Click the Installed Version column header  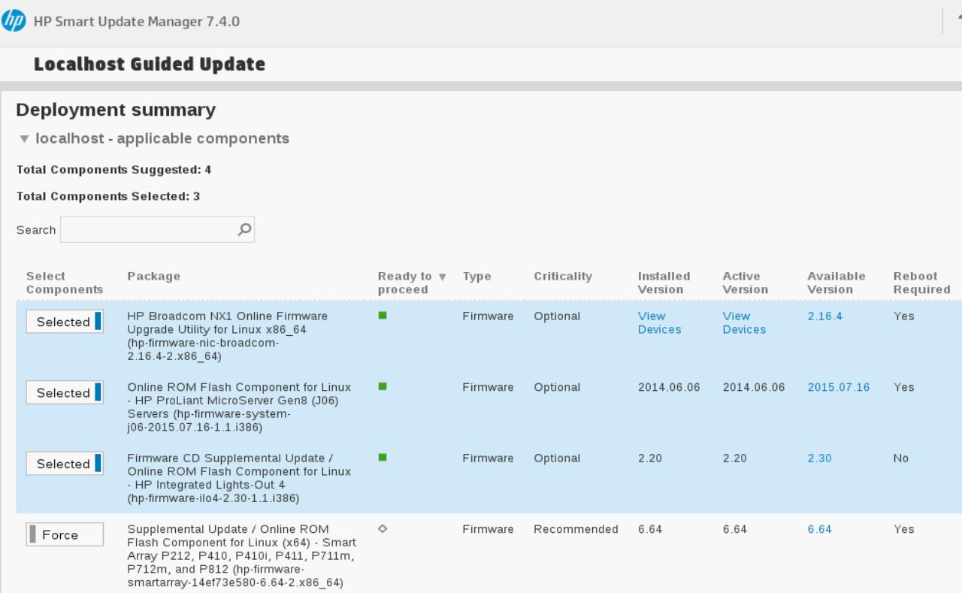[664, 283]
